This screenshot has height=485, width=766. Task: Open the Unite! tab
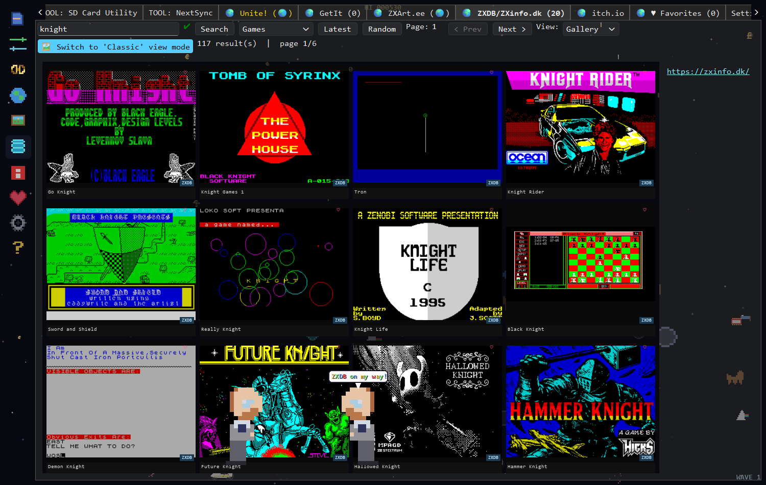[x=259, y=13]
